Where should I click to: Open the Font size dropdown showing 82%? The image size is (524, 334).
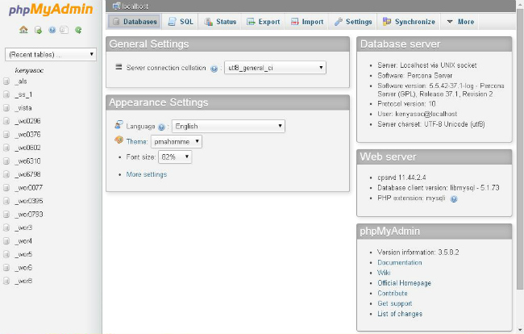coord(175,157)
